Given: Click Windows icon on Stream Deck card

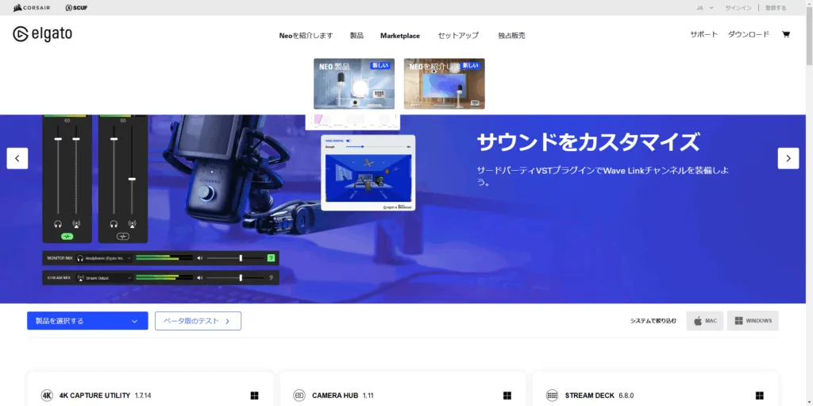Looking at the screenshot, I should tap(760, 396).
